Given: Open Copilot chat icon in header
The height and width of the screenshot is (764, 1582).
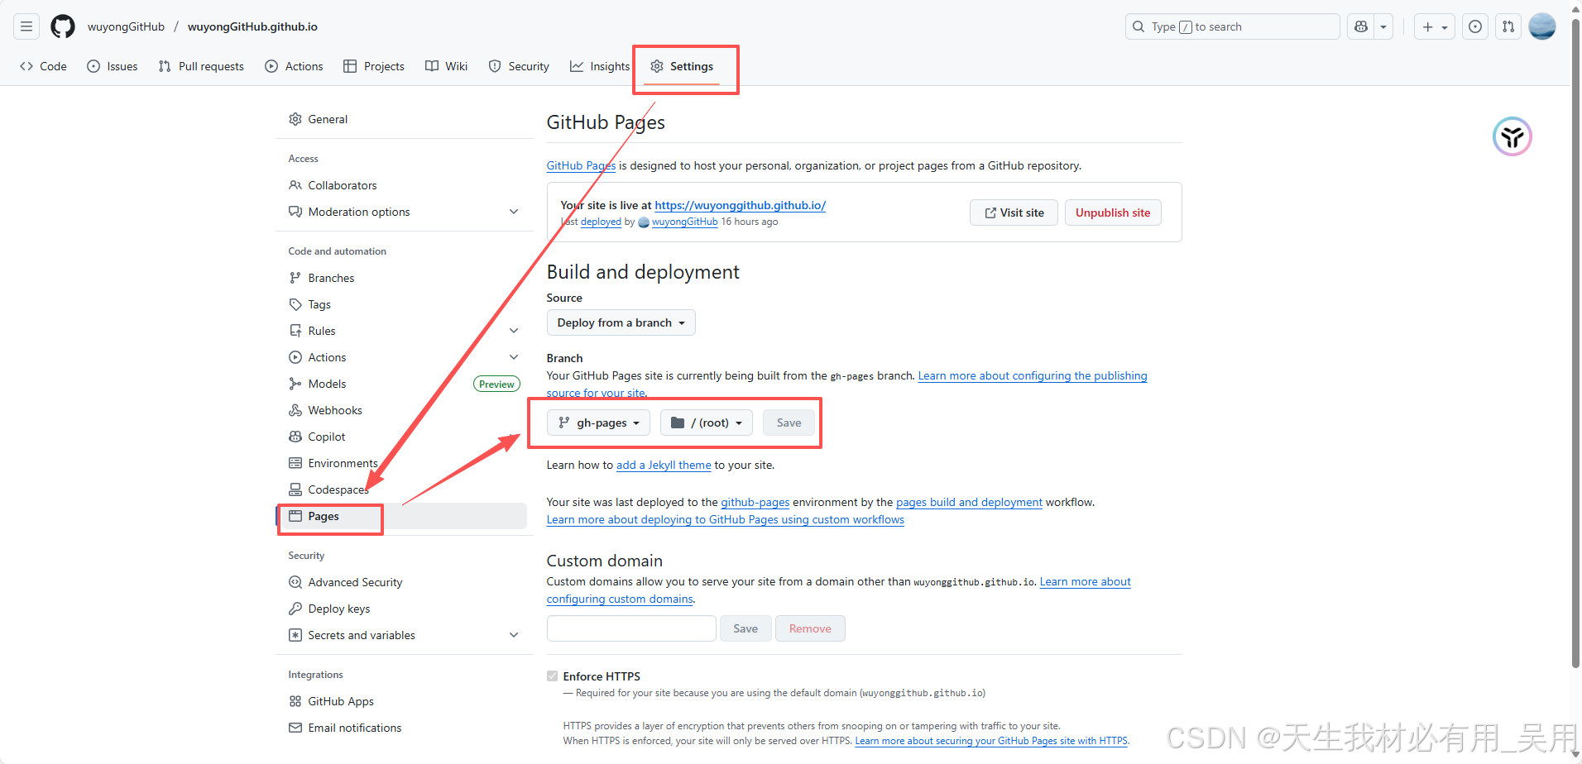Looking at the screenshot, I should [x=1361, y=26].
